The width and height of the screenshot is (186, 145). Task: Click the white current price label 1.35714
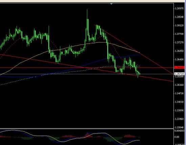tap(179, 74)
